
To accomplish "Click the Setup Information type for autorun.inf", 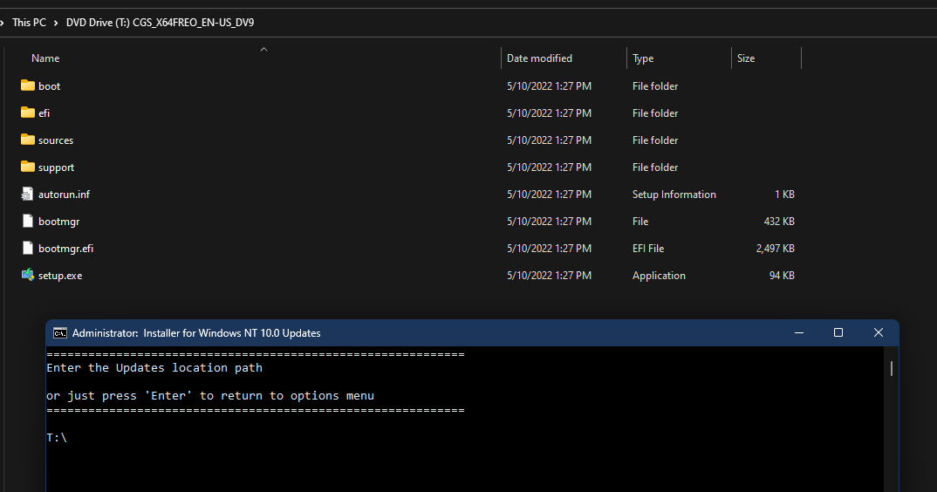I will (674, 195).
